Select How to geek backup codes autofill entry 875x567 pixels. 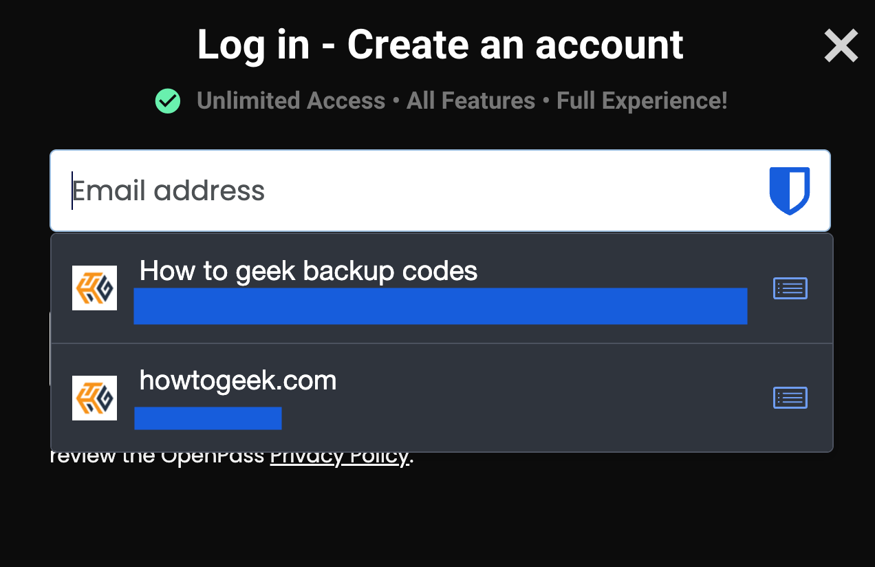point(308,271)
